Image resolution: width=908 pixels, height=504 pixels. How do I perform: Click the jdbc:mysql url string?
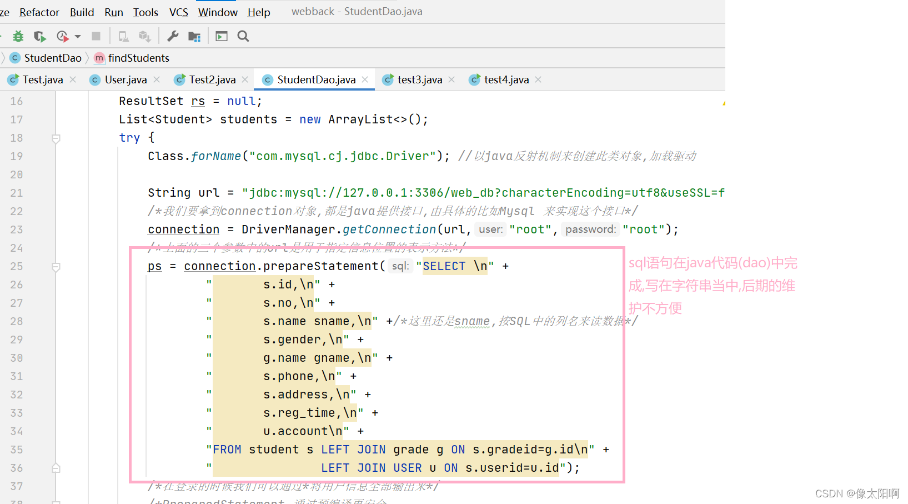point(483,193)
